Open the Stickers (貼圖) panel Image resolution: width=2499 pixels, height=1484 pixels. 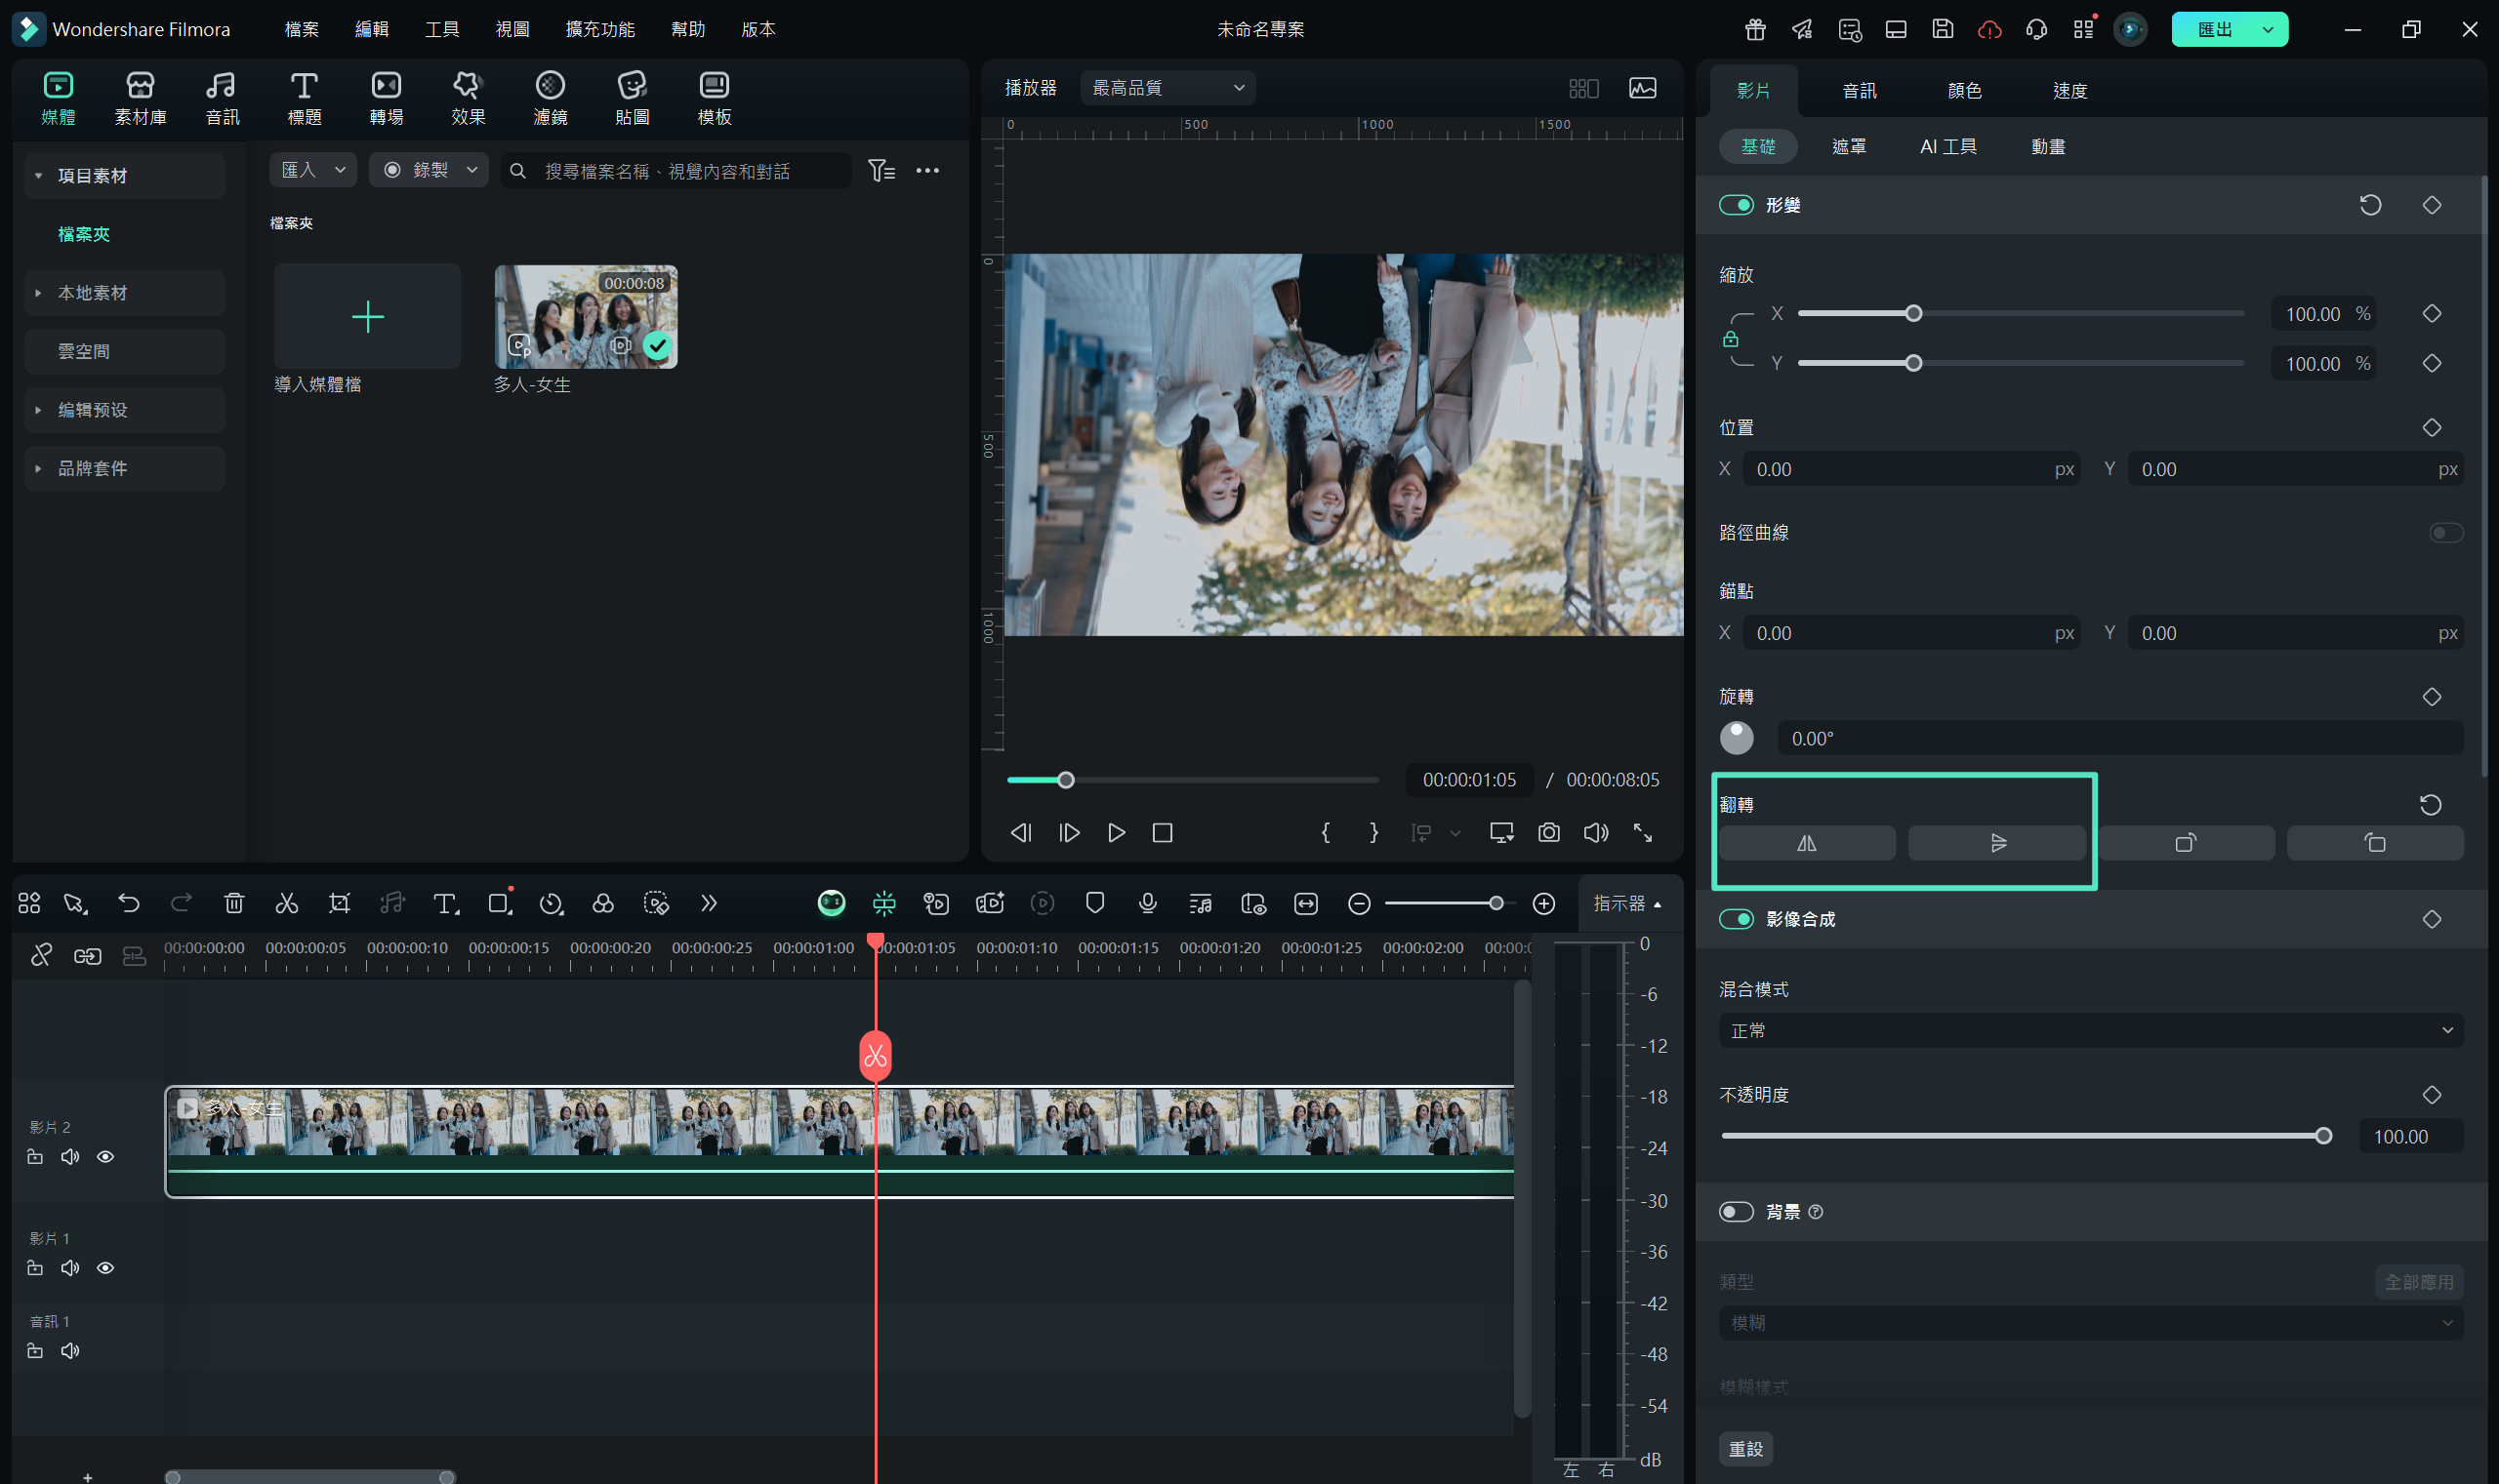point(632,97)
